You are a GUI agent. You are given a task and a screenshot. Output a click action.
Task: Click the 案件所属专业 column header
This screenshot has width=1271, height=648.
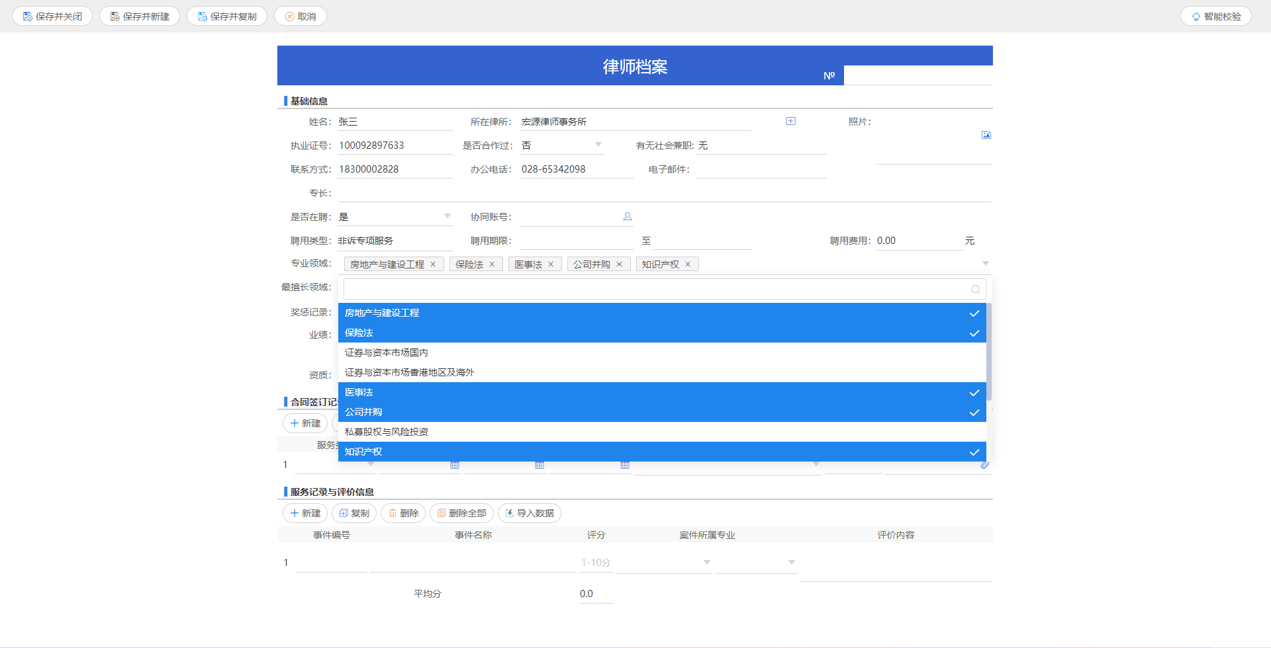click(x=707, y=535)
